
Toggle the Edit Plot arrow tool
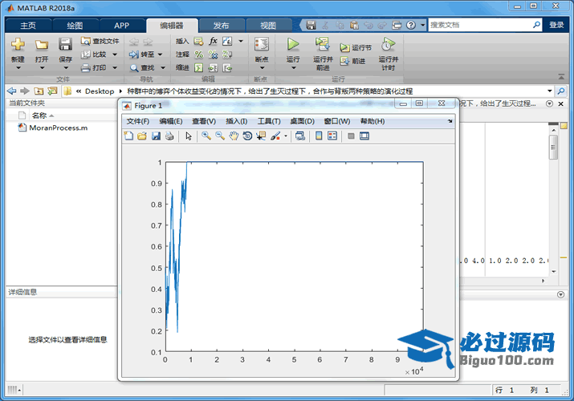tap(189, 136)
